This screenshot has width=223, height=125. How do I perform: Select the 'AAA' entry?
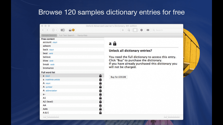(72, 109)
